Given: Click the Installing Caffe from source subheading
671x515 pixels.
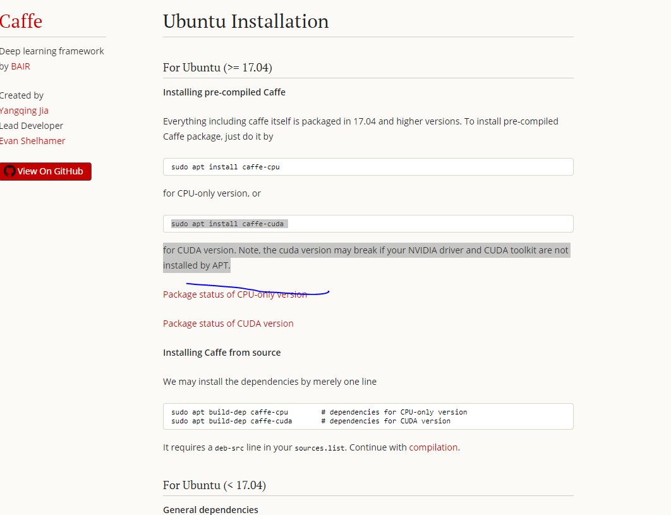Looking at the screenshot, I should 222,353.
